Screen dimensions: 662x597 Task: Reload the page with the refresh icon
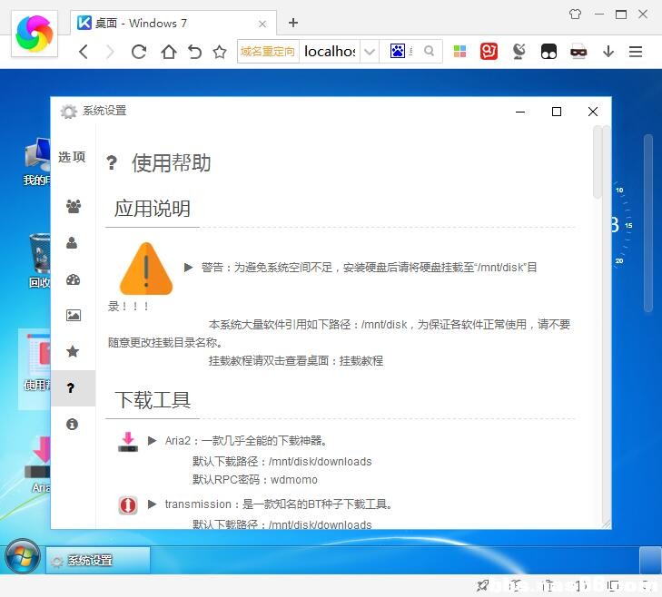point(138,52)
